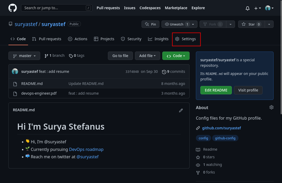The width and height of the screenshot is (282, 183).
Task: Expand the Star lists dropdown arrow
Action: click(x=269, y=24)
